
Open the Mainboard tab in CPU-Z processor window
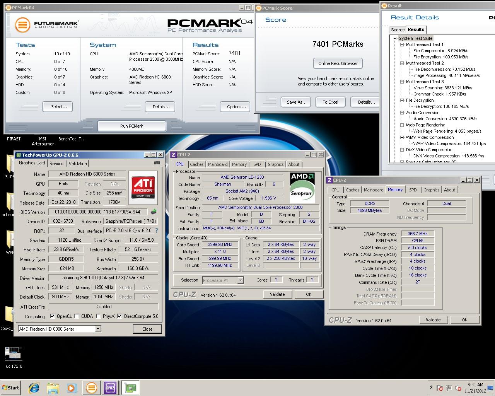(218, 164)
